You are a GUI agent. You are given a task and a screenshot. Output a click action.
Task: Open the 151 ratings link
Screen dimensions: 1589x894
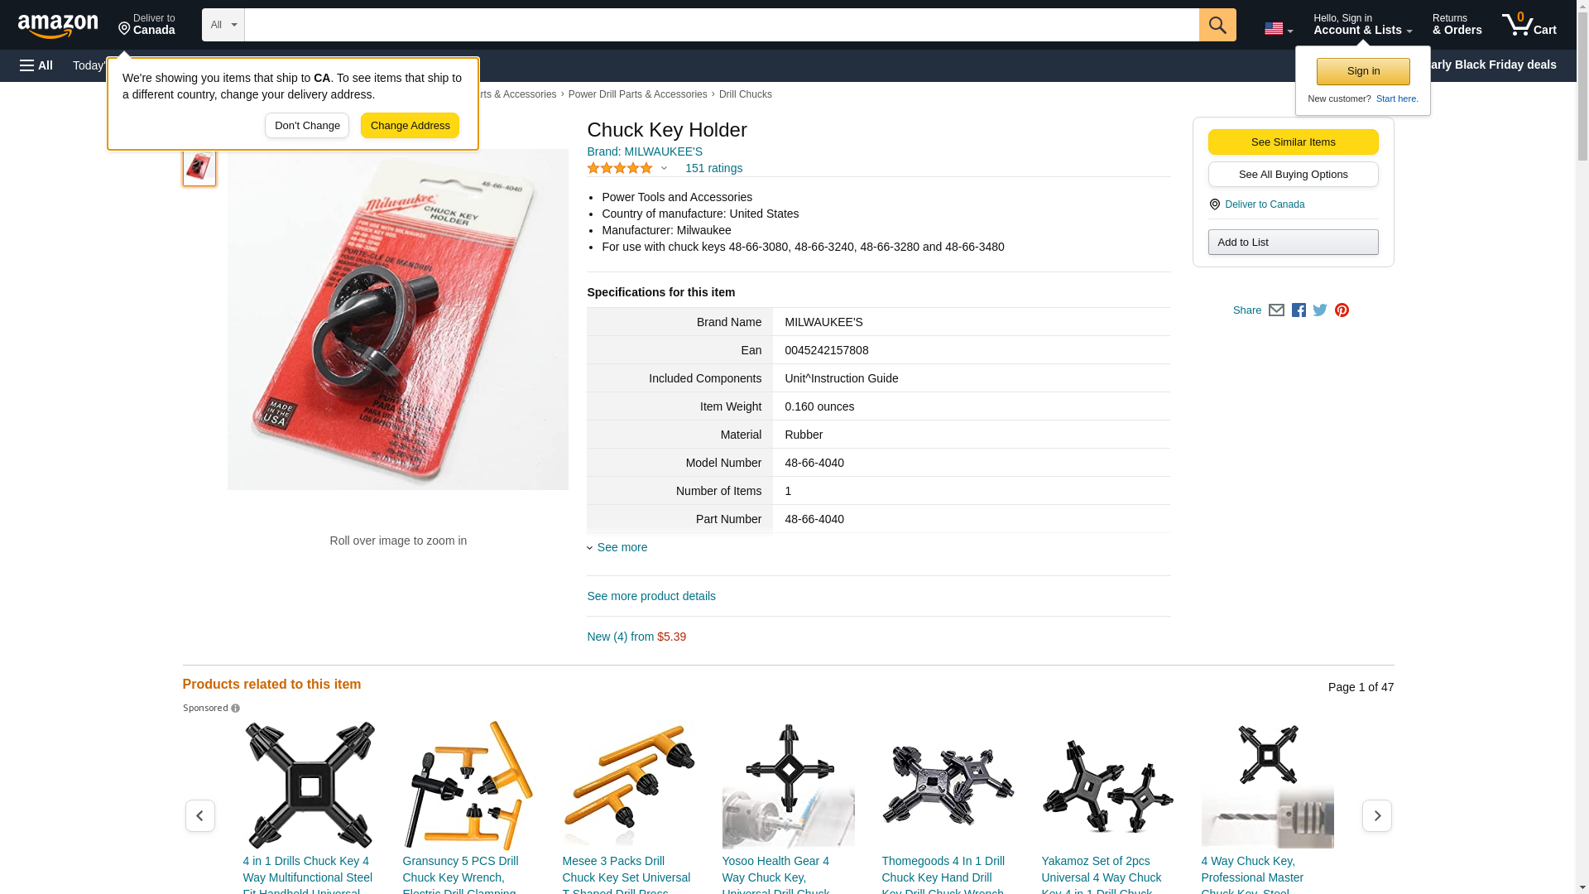point(713,168)
